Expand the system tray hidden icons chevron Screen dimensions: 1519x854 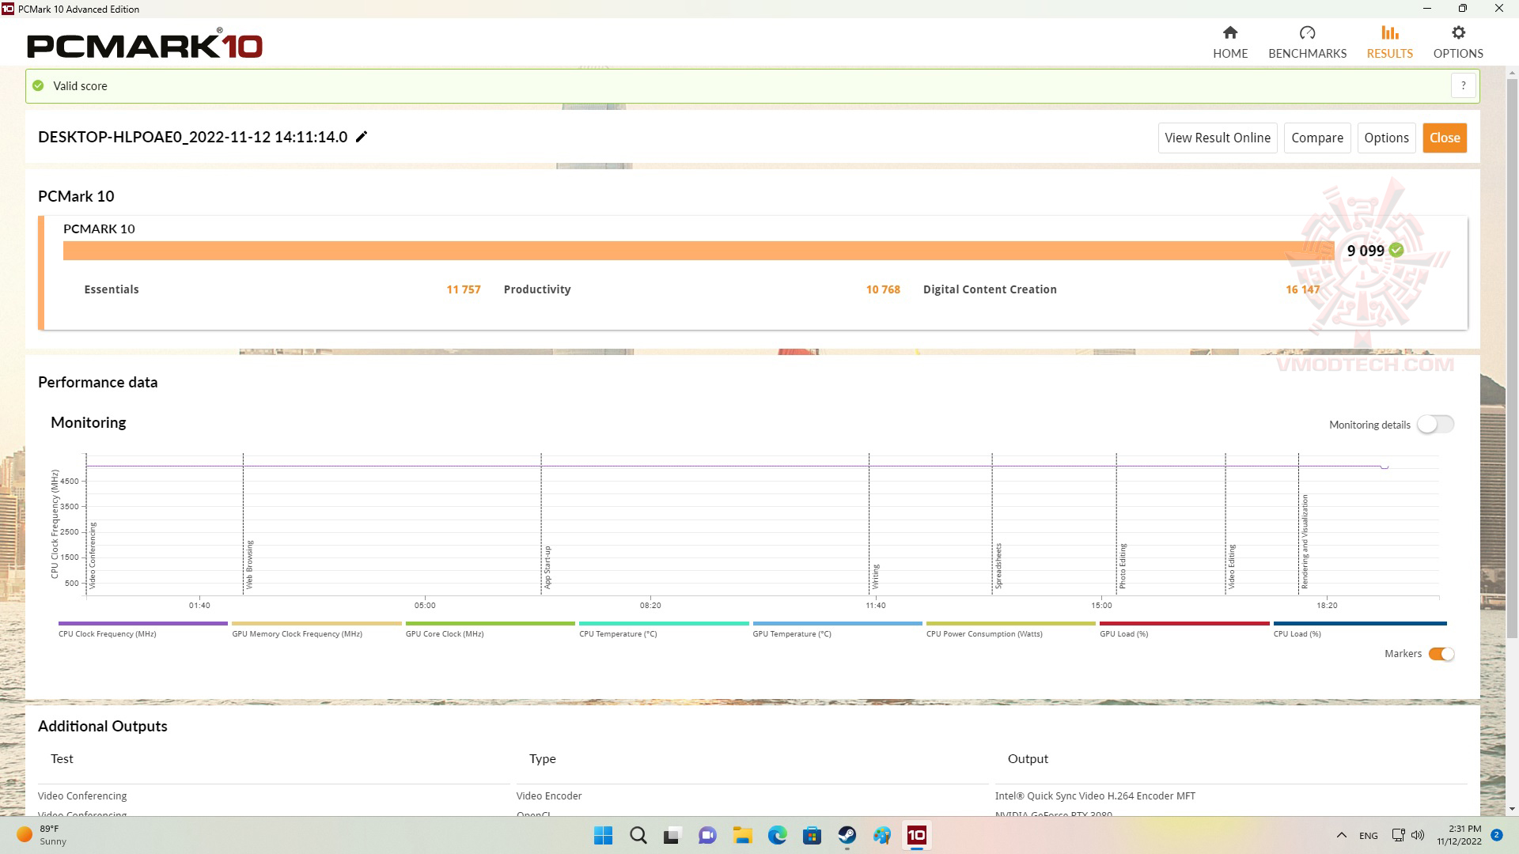coord(1341,835)
